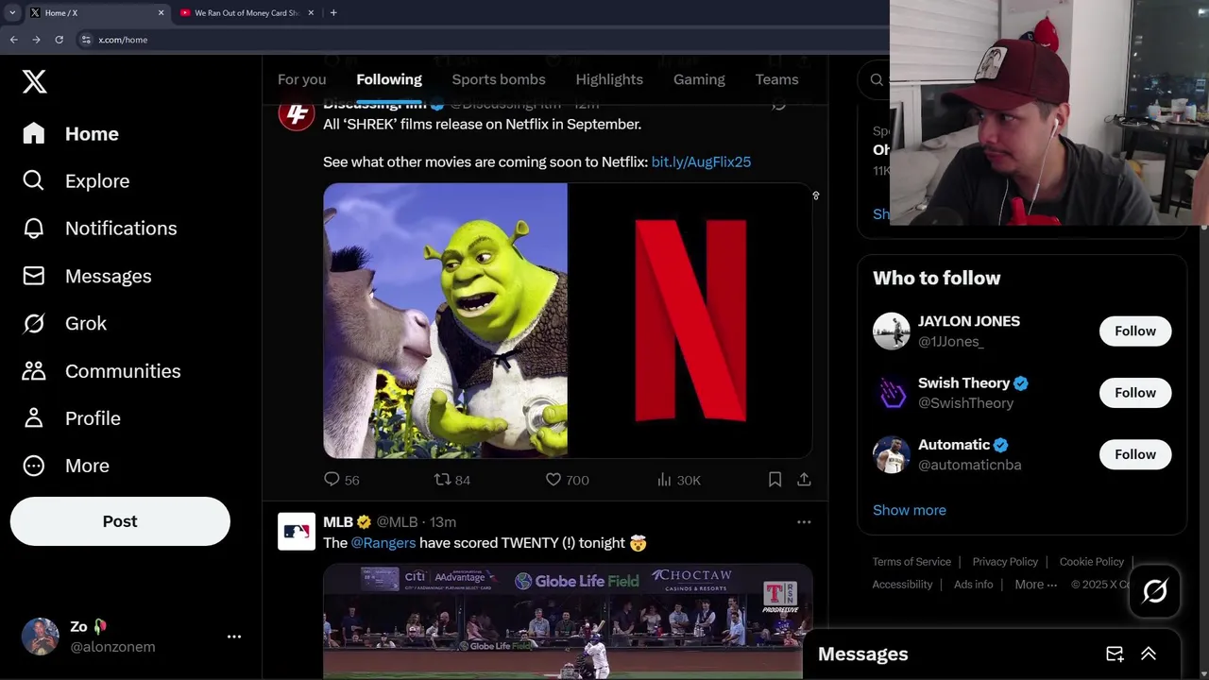Follow Swish Theory
The image size is (1209, 680).
(1135, 393)
